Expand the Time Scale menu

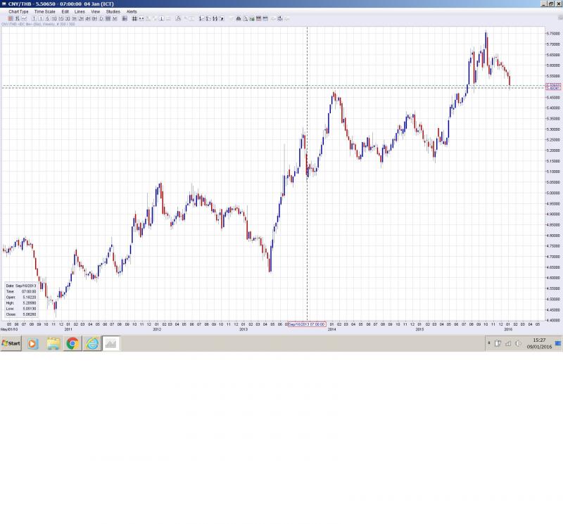tap(45, 12)
